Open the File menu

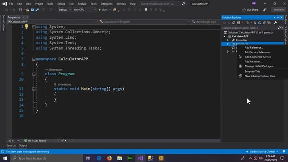(11, 4)
